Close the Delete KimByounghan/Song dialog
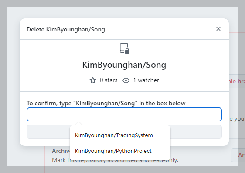Screen dimensions: 245x173 [218, 29]
